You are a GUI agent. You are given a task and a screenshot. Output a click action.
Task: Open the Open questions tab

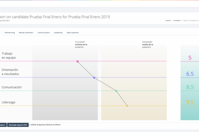(x=73, y=33)
